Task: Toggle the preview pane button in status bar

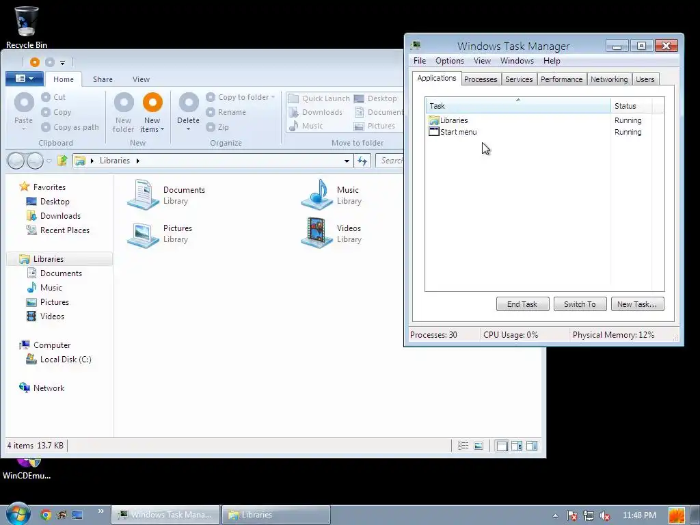Action: click(x=517, y=446)
